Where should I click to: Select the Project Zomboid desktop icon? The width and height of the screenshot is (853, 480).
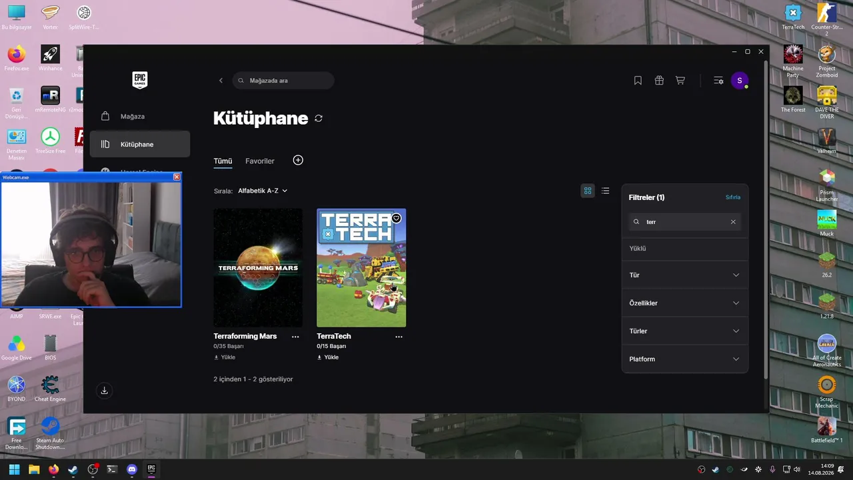[827, 61]
